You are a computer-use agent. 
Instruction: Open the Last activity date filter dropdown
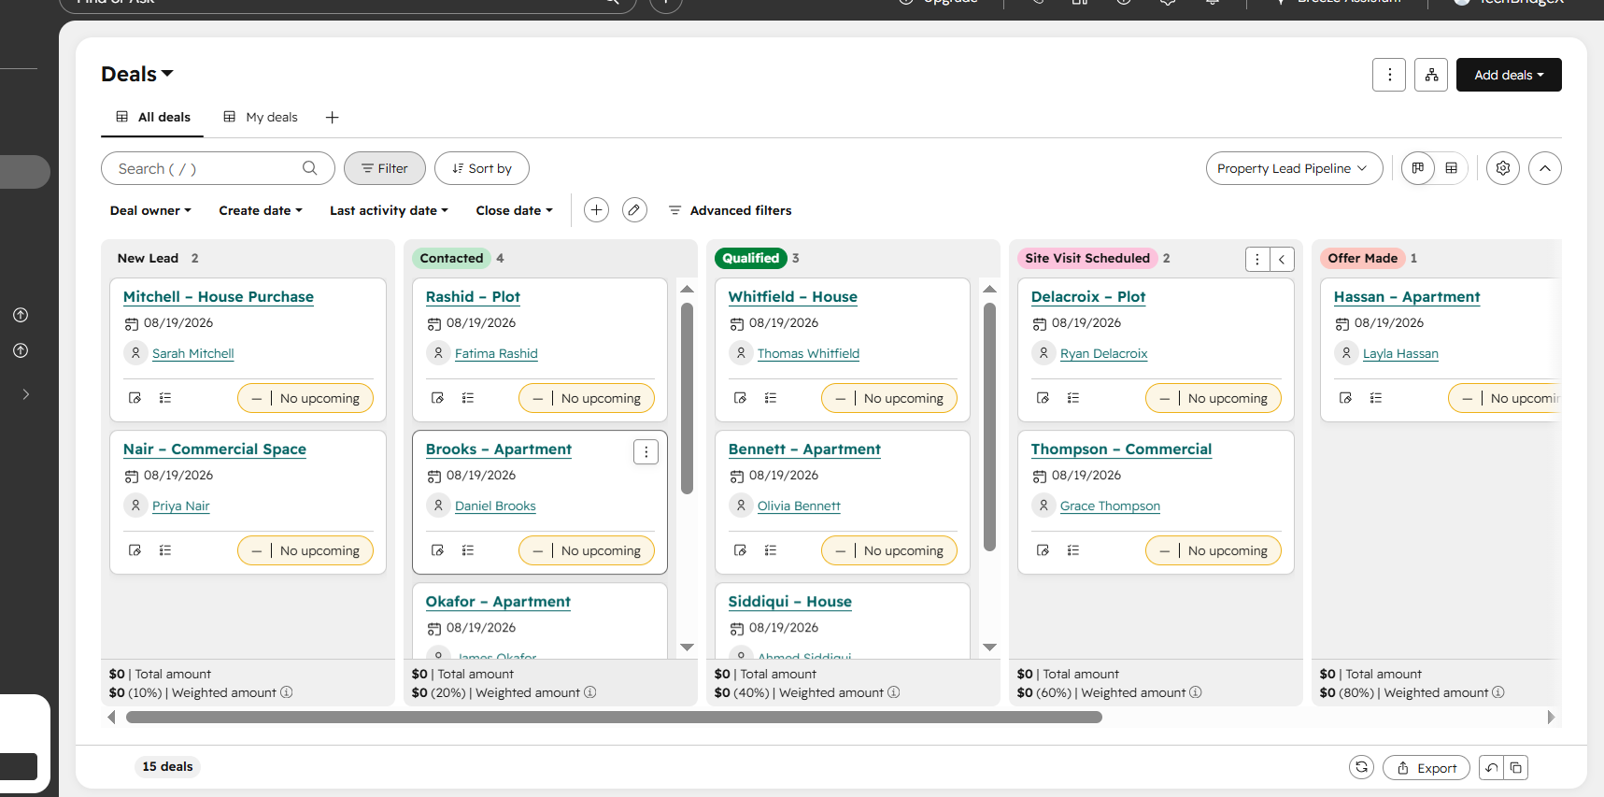pos(389,210)
